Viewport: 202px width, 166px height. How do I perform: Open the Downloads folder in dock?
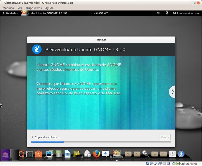155,154
